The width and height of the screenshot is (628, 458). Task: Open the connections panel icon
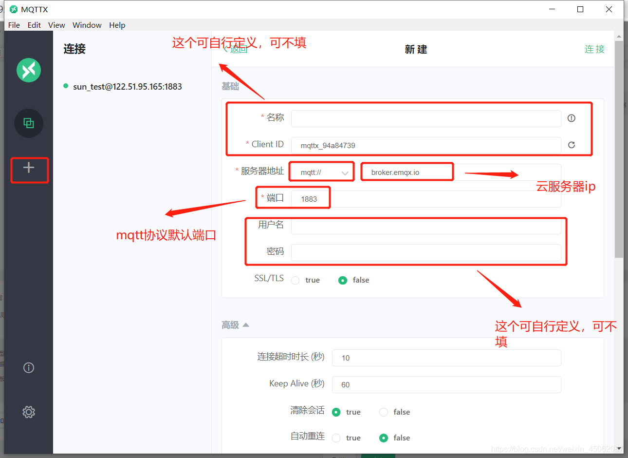29,123
